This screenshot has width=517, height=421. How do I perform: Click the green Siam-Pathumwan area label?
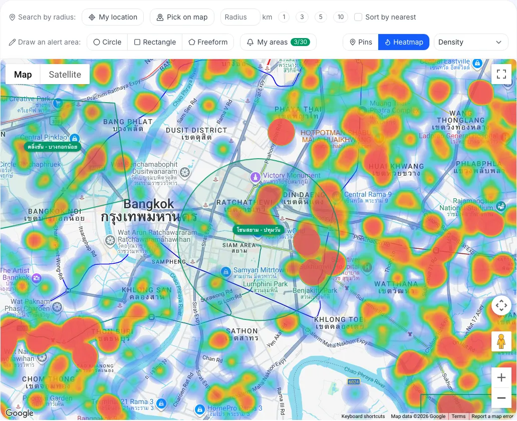pos(258,230)
